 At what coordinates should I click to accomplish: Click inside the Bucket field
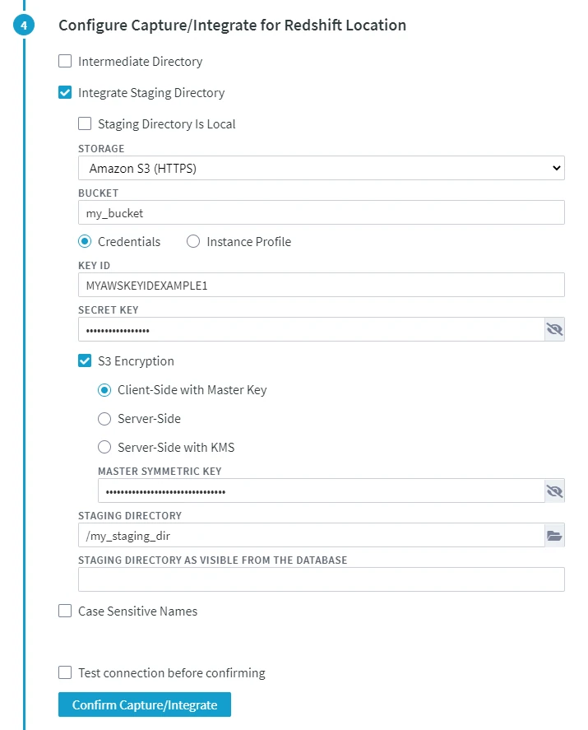[321, 212]
